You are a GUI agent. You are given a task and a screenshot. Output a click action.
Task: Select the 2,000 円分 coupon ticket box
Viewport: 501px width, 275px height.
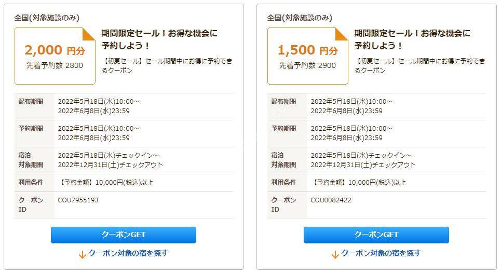tap(55, 56)
